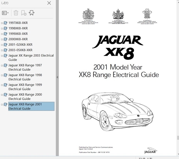179x159 pixels.
Task: Expand Jaguar XK8 Range 2001 Electrical Guide bookmark
Action: pos(2,105)
